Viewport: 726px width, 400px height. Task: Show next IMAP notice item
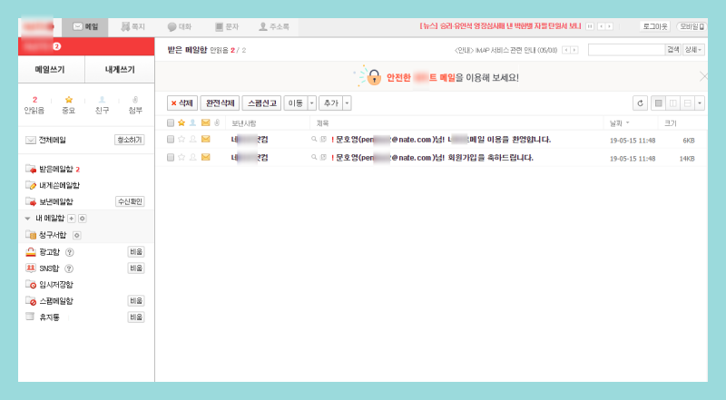tap(574, 50)
